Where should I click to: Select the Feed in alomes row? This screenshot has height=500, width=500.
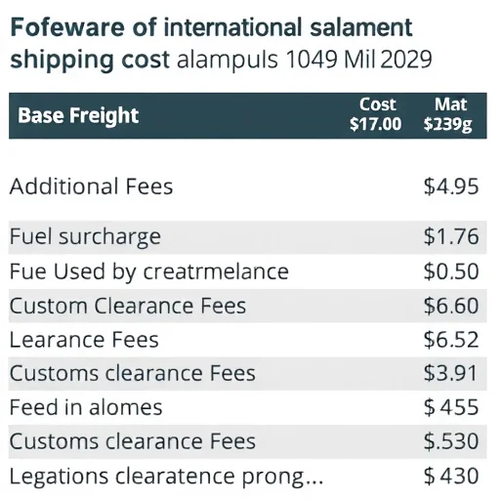point(248,407)
